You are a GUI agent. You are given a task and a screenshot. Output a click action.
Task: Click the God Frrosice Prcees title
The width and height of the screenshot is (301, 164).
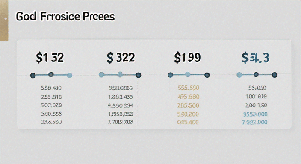click(x=65, y=17)
